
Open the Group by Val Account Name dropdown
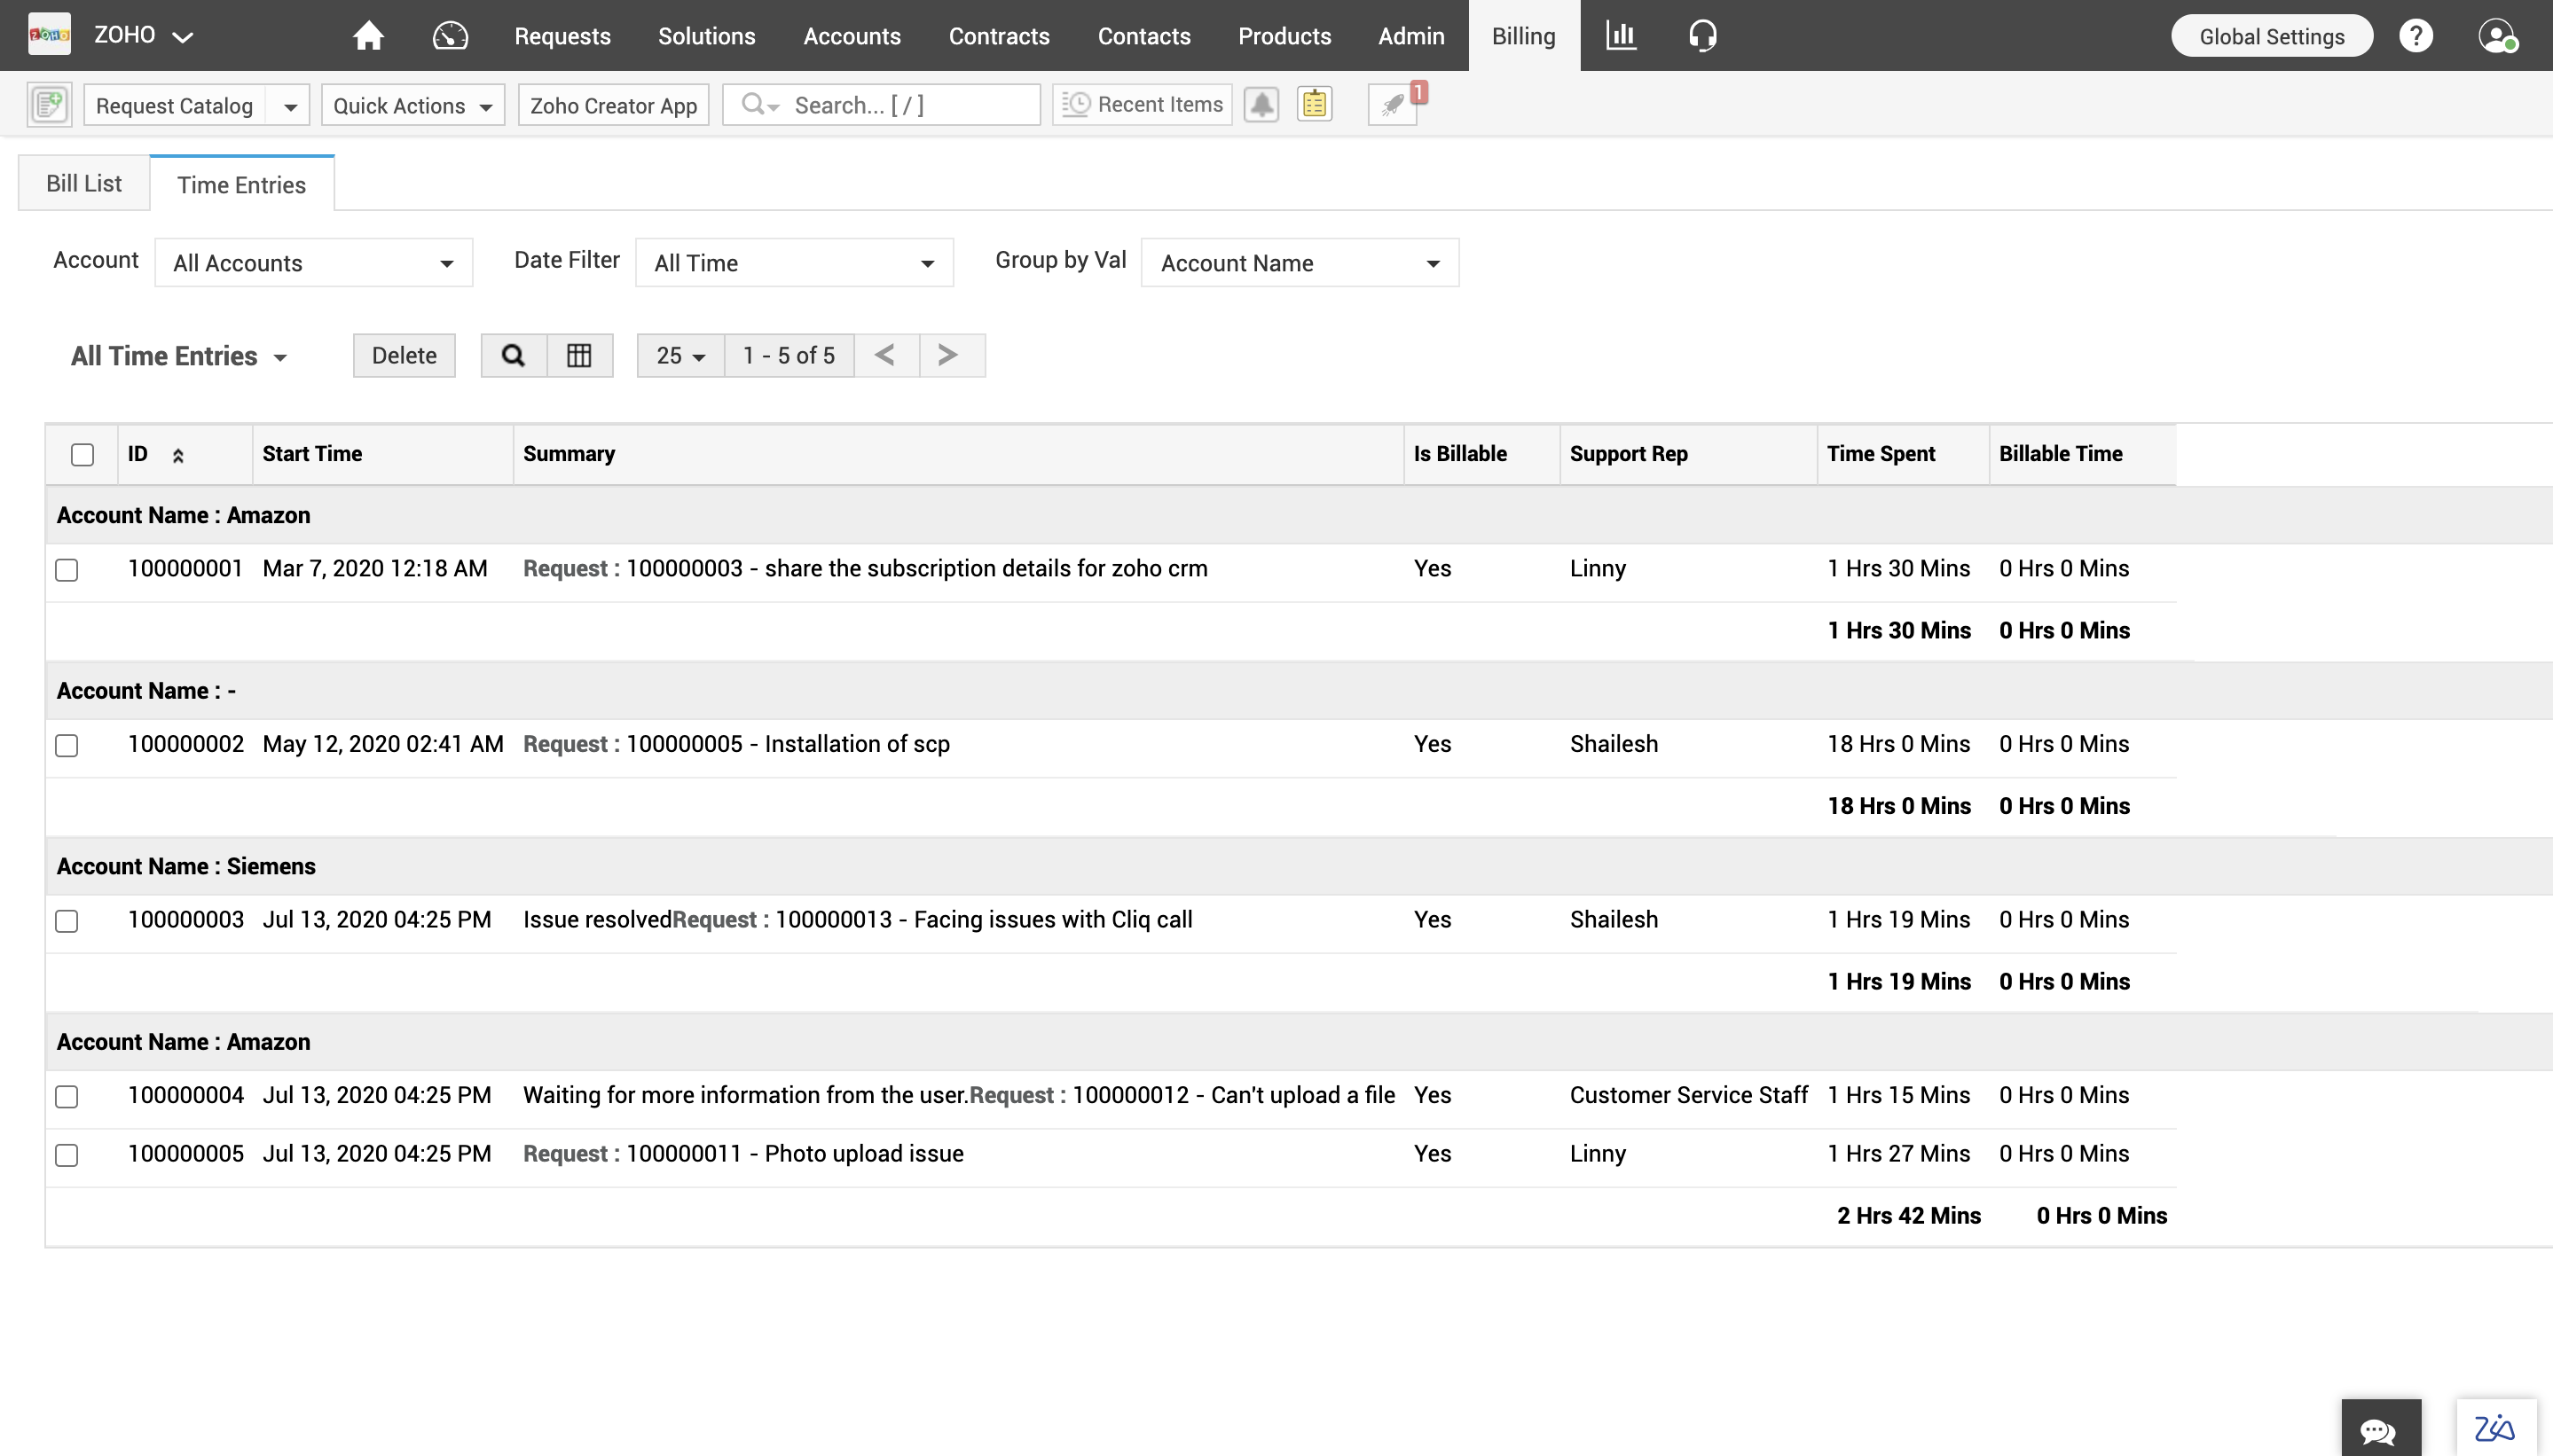pyautogui.click(x=1299, y=263)
